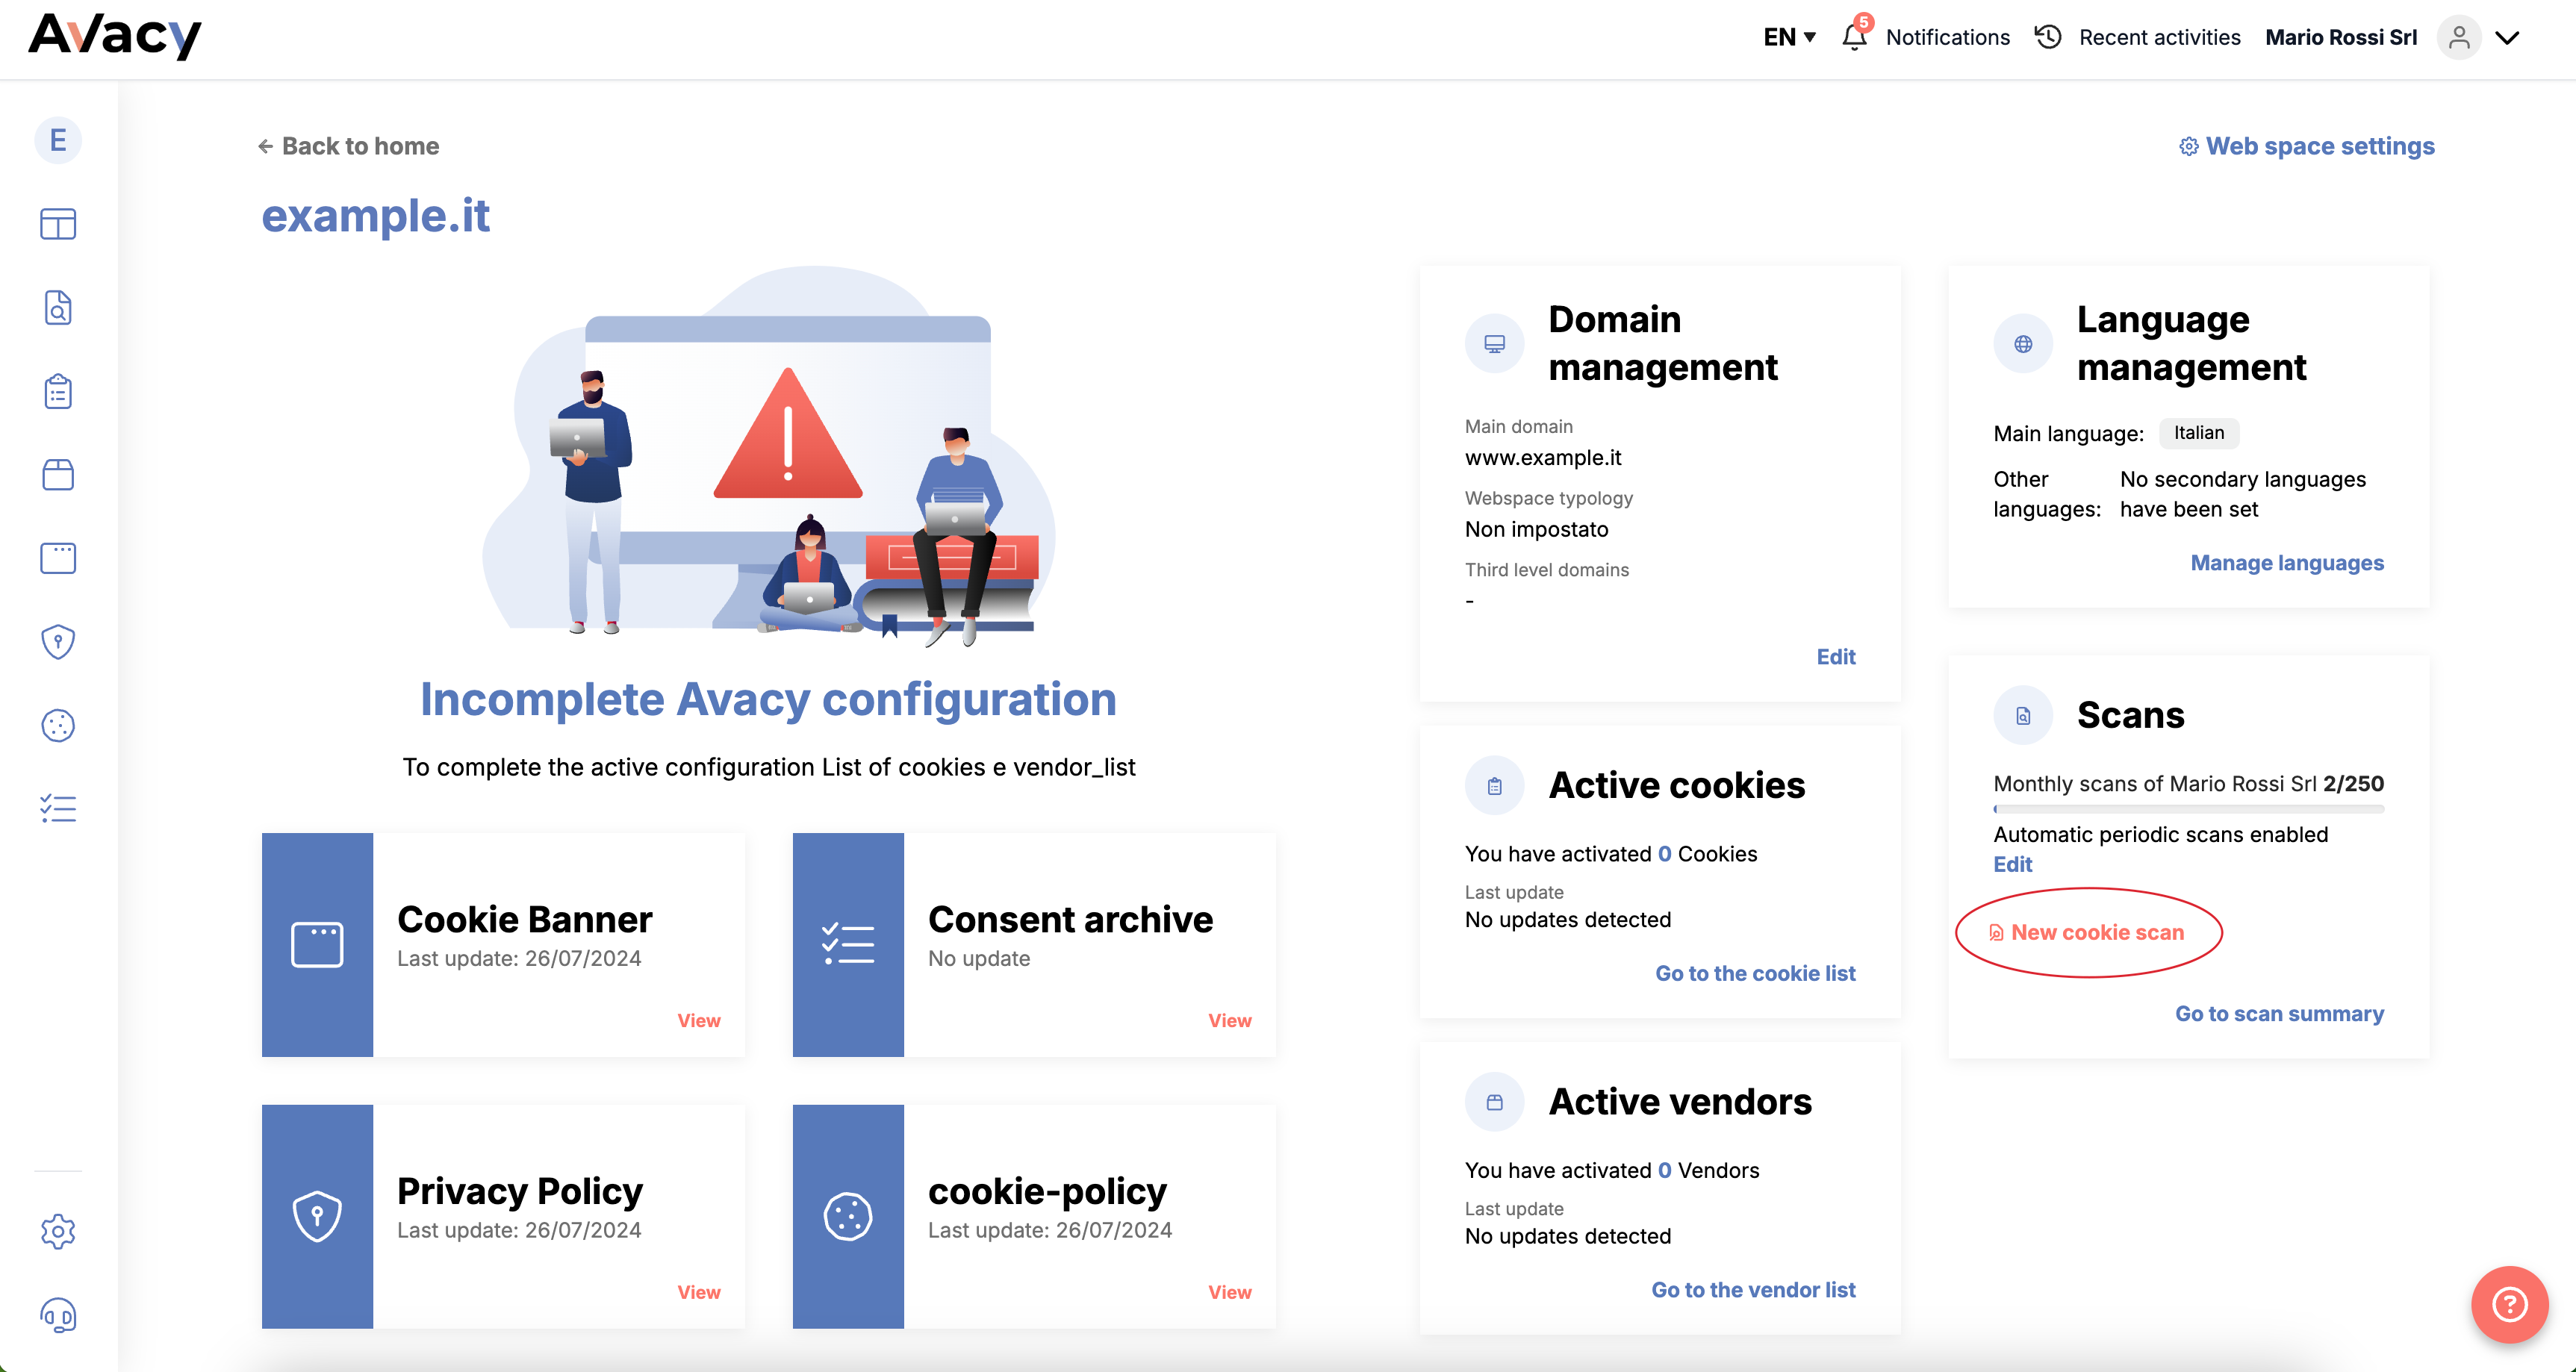
Task: Click the Consent archive tile icon
Action: pyautogui.click(x=848, y=945)
